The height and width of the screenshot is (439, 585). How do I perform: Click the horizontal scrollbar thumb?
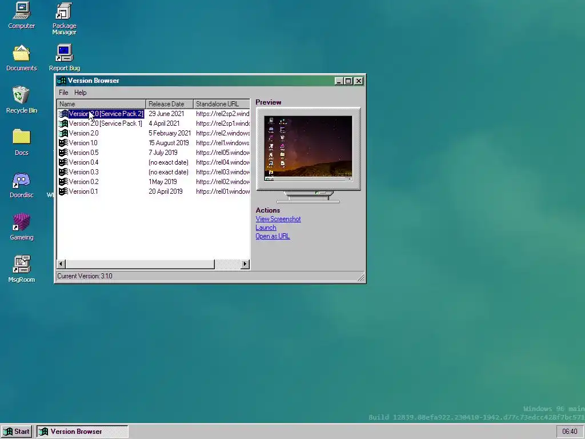tap(140, 264)
